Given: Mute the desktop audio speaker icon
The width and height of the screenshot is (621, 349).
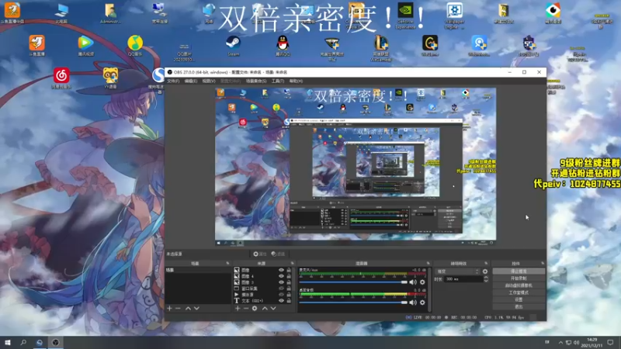Looking at the screenshot, I should [x=413, y=302].
